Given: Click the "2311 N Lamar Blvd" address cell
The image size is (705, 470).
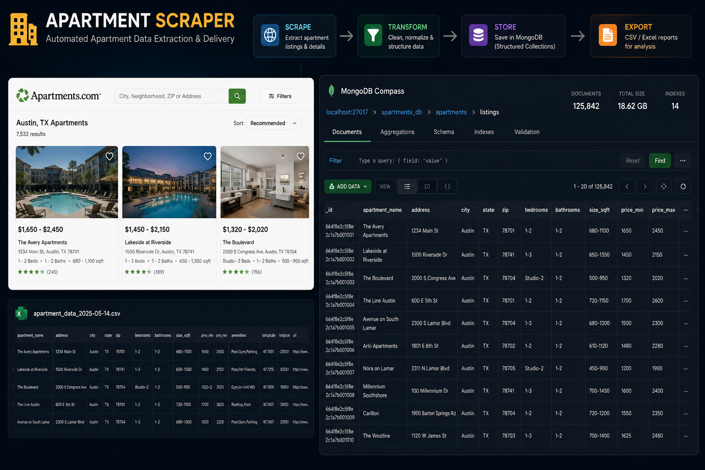Looking at the screenshot, I should [430, 369].
